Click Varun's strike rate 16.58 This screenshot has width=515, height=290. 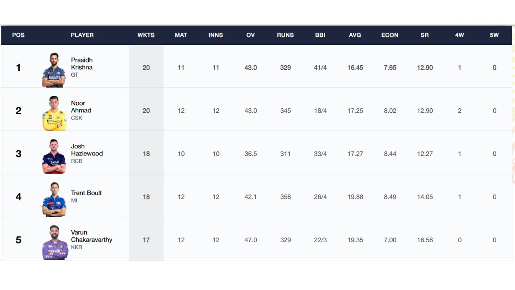click(425, 240)
